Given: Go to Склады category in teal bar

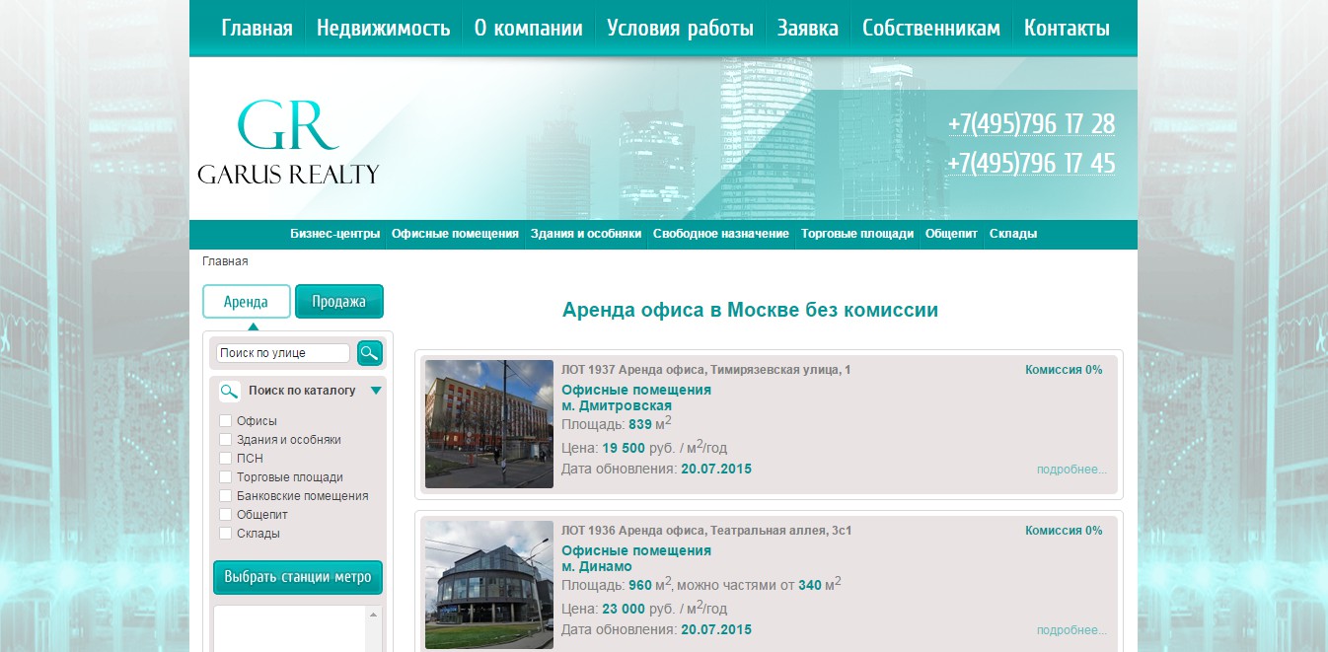Looking at the screenshot, I should (x=1013, y=234).
